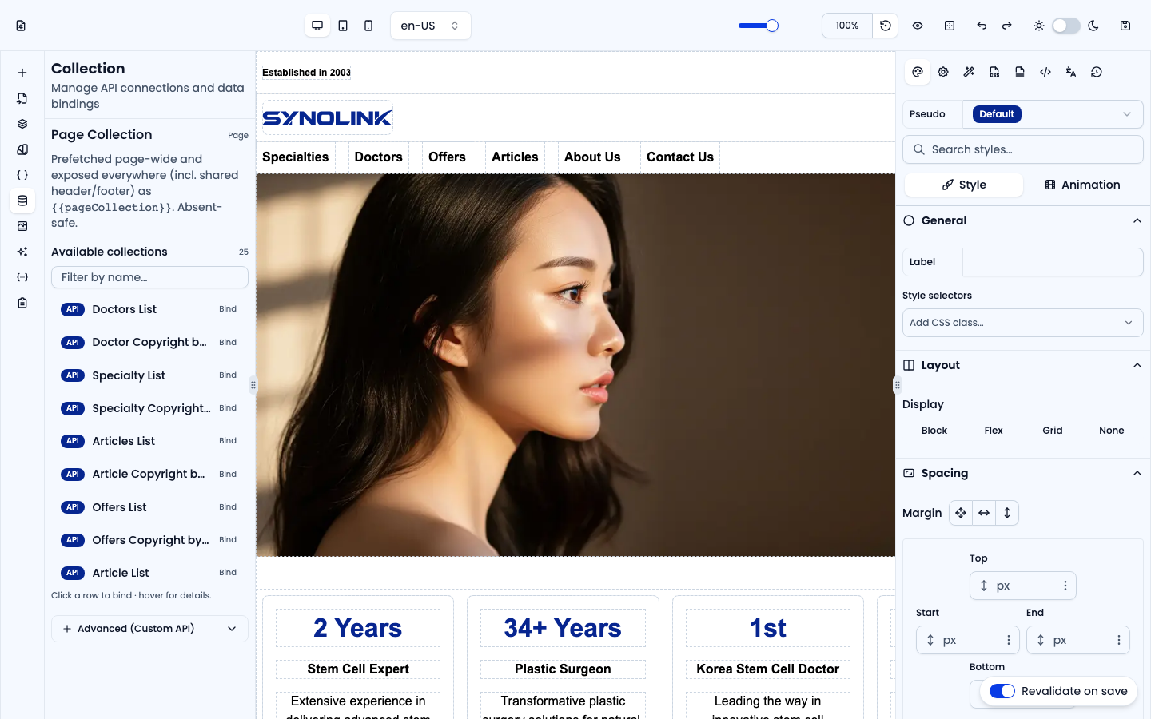
Task: Select Block display option
Action: [934, 431]
